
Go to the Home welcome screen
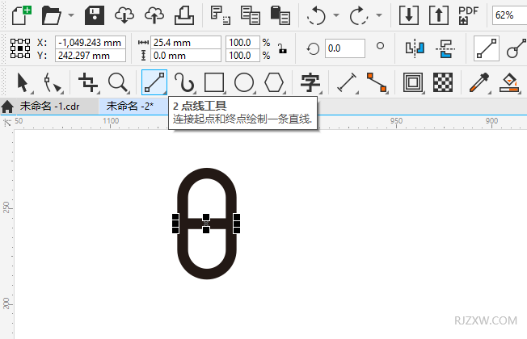point(7,107)
